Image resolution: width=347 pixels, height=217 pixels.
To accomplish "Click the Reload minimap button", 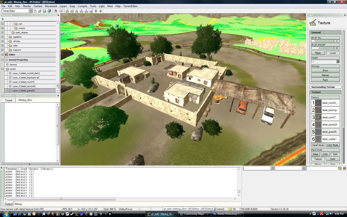I will coord(325,75).
